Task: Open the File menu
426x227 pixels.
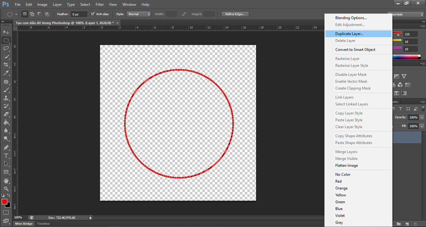Action: 18,4
